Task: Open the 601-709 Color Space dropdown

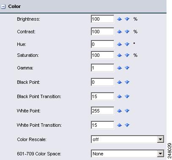Action: (161, 154)
